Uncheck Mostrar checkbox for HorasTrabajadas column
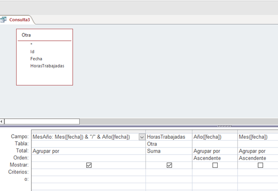Viewport: 278px width, 191px height. point(169,165)
